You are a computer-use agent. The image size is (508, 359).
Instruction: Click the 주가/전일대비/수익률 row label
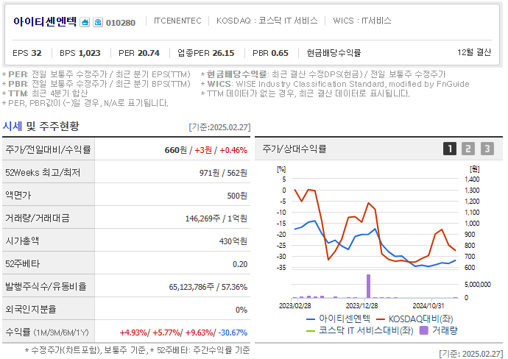click(x=48, y=149)
